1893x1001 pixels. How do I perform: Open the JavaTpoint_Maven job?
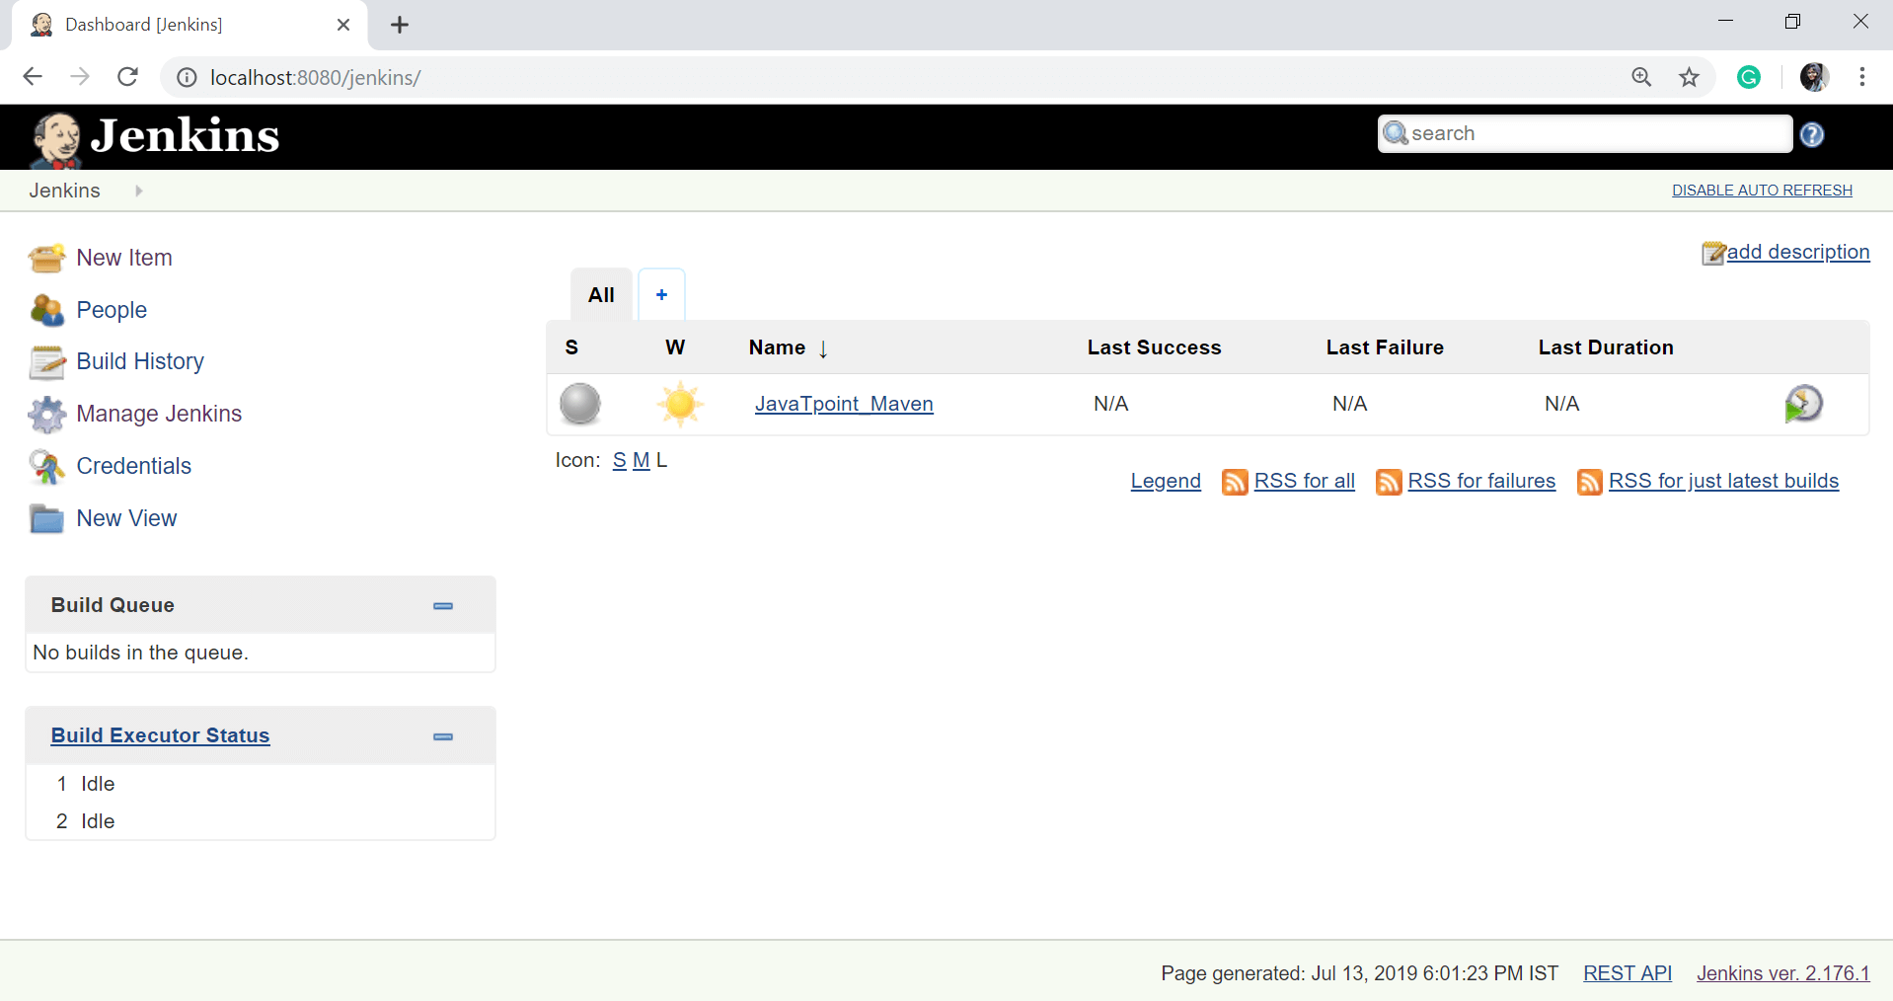[x=844, y=404]
